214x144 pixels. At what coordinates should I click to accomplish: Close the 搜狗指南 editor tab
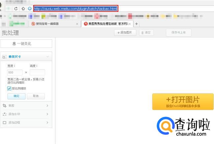[77, 24]
